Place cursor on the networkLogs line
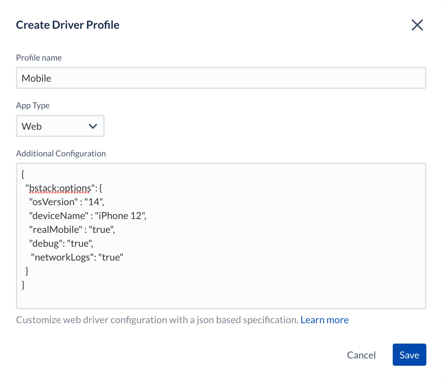Image resolution: width=443 pixels, height=382 pixels. click(x=77, y=257)
